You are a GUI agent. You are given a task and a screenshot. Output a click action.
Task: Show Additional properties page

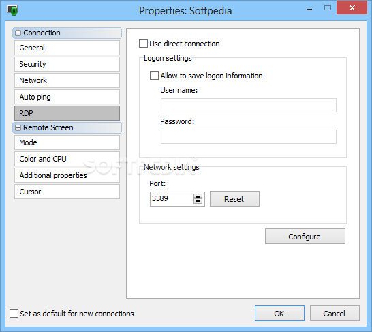67,175
